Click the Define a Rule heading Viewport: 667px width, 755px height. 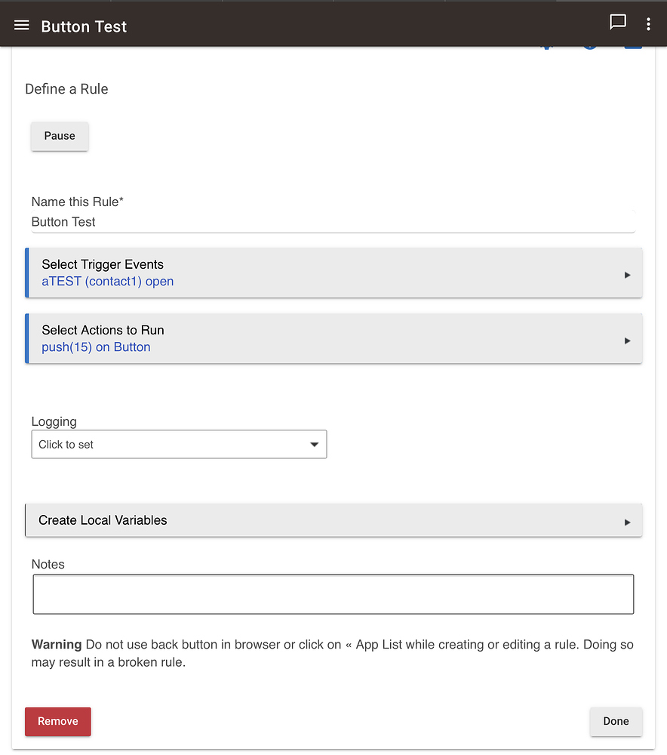coord(66,89)
